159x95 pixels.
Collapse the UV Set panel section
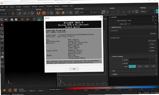[110, 17]
